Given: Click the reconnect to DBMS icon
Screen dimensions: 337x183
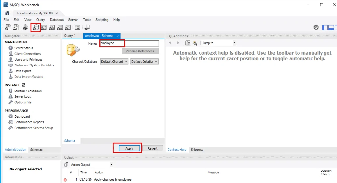Looking at the screenshot, I should click(x=87, y=27).
